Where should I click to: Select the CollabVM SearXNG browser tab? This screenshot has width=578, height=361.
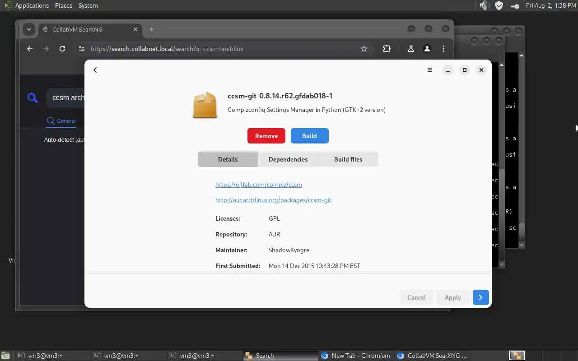click(90, 29)
